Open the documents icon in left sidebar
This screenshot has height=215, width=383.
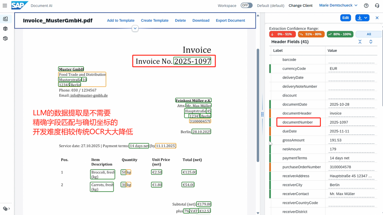(5, 19)
